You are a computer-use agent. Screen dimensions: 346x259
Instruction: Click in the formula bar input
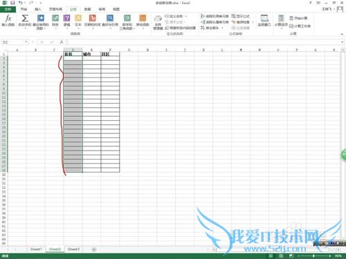pyautogui.click(x=203, y=42)
